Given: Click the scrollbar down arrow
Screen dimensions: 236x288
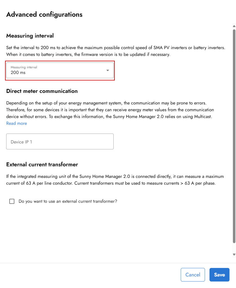Looking at the screenshot, I should pos(234,254).
